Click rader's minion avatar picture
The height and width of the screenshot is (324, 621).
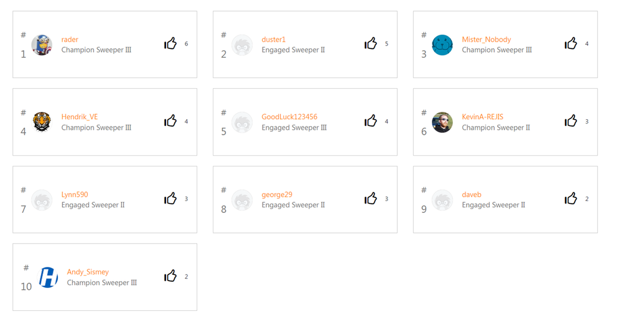click(x=42, y=45)
